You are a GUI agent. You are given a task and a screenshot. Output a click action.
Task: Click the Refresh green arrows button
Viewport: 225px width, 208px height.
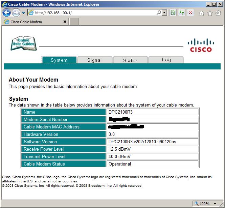coord(182,13)
